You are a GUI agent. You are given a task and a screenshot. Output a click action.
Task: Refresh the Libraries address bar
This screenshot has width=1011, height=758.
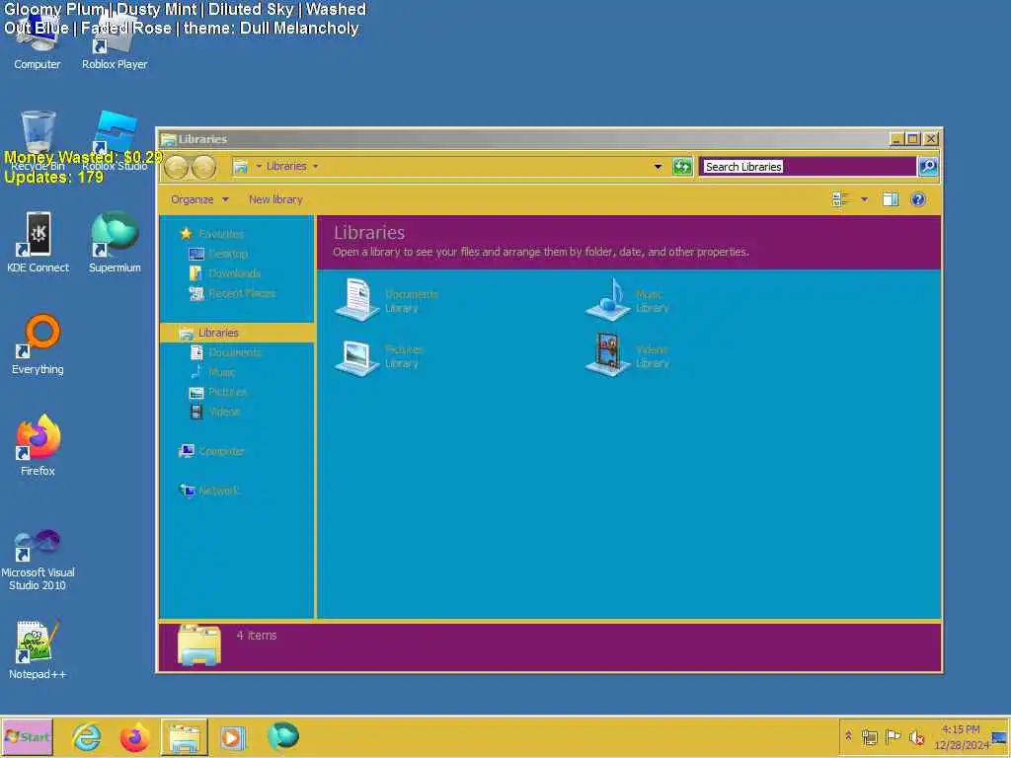[x=682, y=166]
